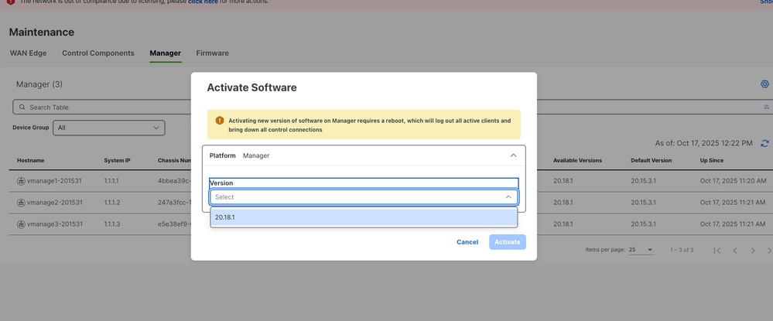Collapse the Platform Manager section chevron
Viewport: 773px width, 321px height.
coord(513,155)
